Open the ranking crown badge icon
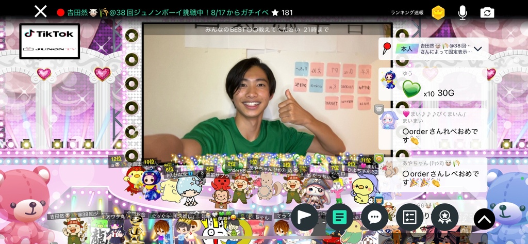The image size is (528, 244). [438, 13]
